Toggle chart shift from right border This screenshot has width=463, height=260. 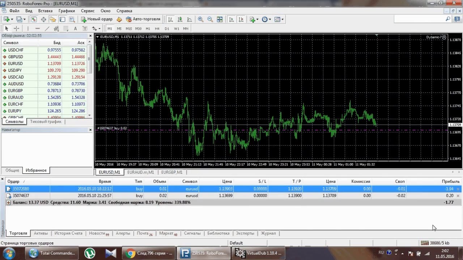tap(241, 19)
